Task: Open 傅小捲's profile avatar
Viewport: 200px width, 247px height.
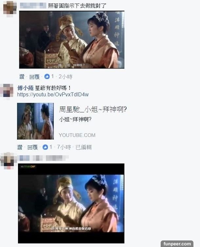Action: (7, 91)
